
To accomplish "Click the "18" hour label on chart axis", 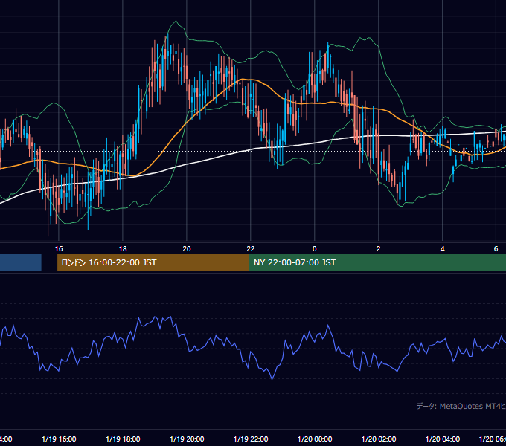I will pyautogui.click(x=123, y=249).
